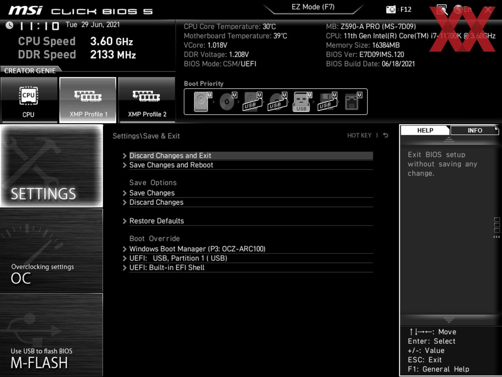Click the Memory Size 16384MB text

(x=362, y=45)
